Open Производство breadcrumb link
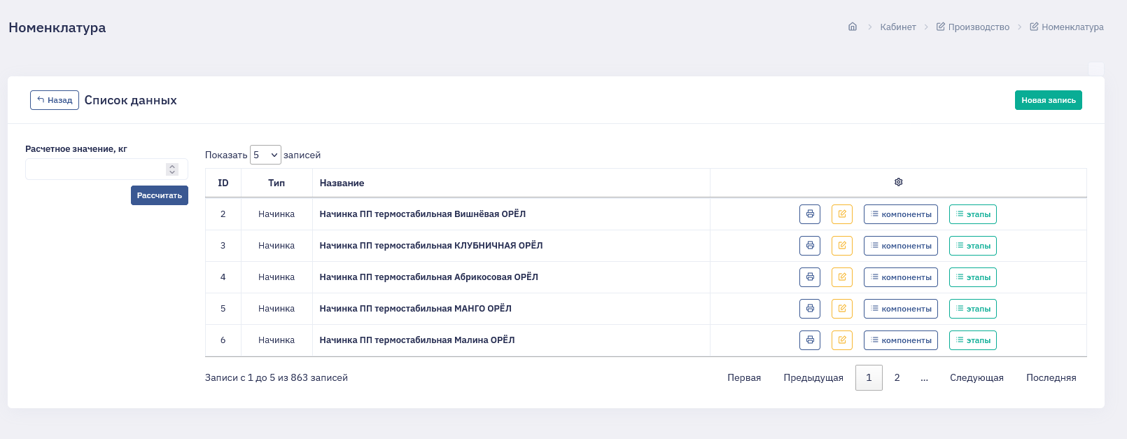The height and width of the screenshot is (439, 1127). [x=973, y=27]
